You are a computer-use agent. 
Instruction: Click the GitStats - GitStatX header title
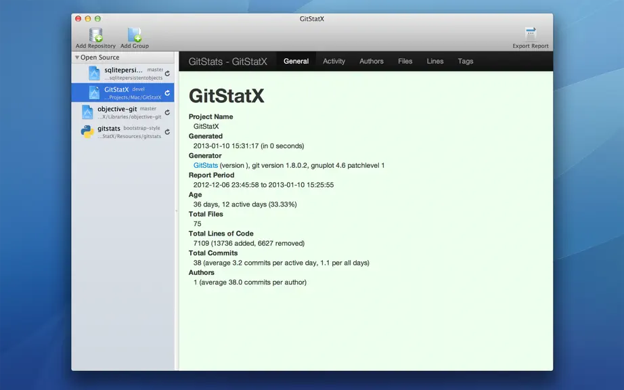pyautogui.click(x=227, y=62)
